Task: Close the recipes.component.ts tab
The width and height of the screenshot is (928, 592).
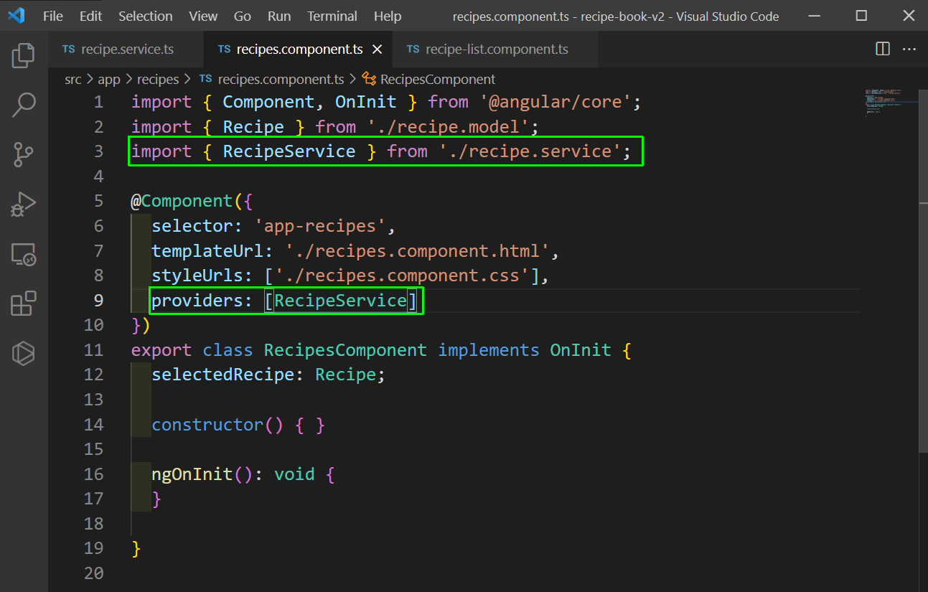Action: [x=378, y=49]
